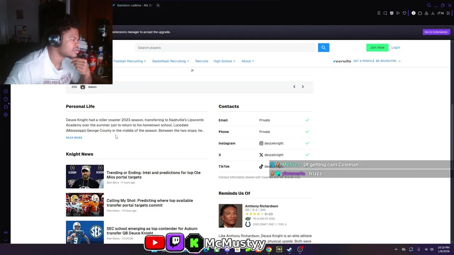
Task: Open SEC contender article thumbnail
Action: click(x=85, y=232)
